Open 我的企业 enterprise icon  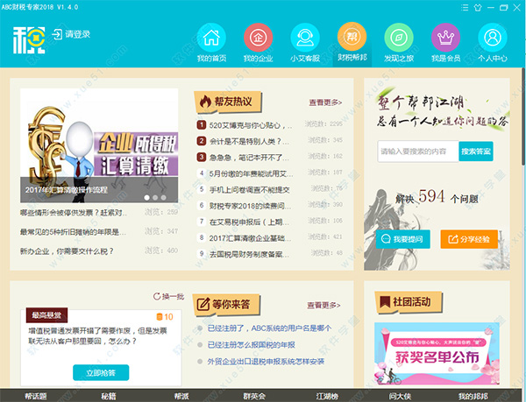258,38
